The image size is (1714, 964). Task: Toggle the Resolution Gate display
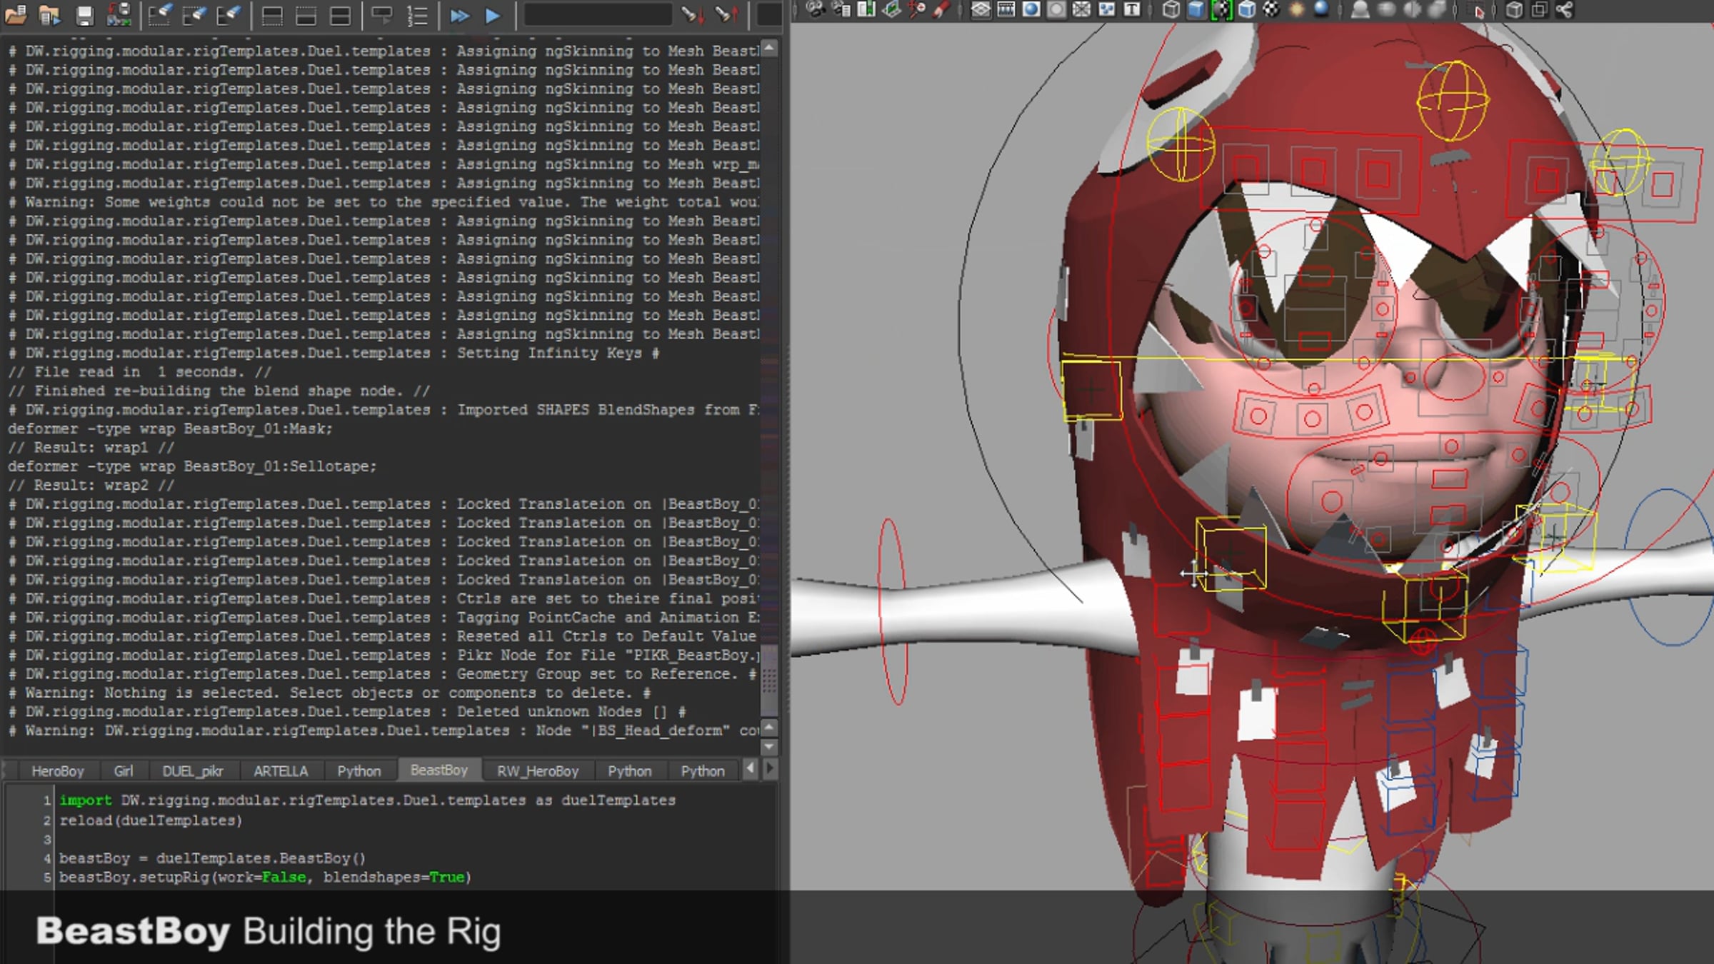click(1031, 9)
